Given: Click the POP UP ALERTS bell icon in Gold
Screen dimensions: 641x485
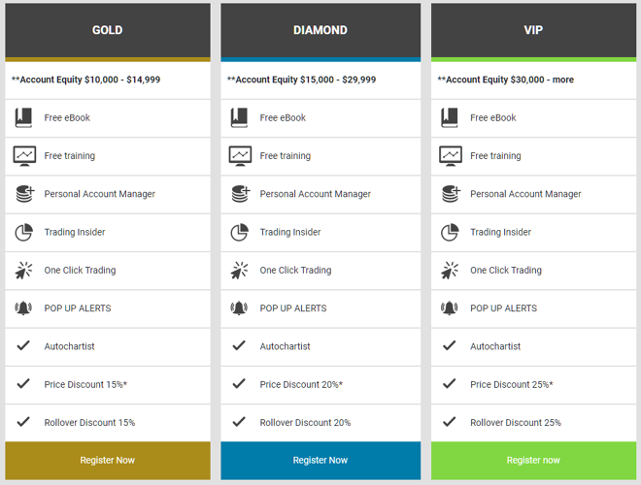Looking at the screenshot, I should click(24, 308).
